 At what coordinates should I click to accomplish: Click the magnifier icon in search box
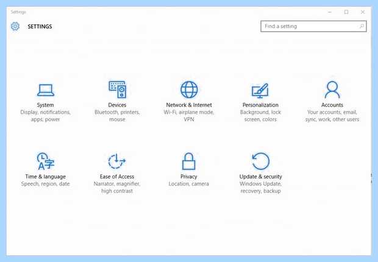pos(362,26)
